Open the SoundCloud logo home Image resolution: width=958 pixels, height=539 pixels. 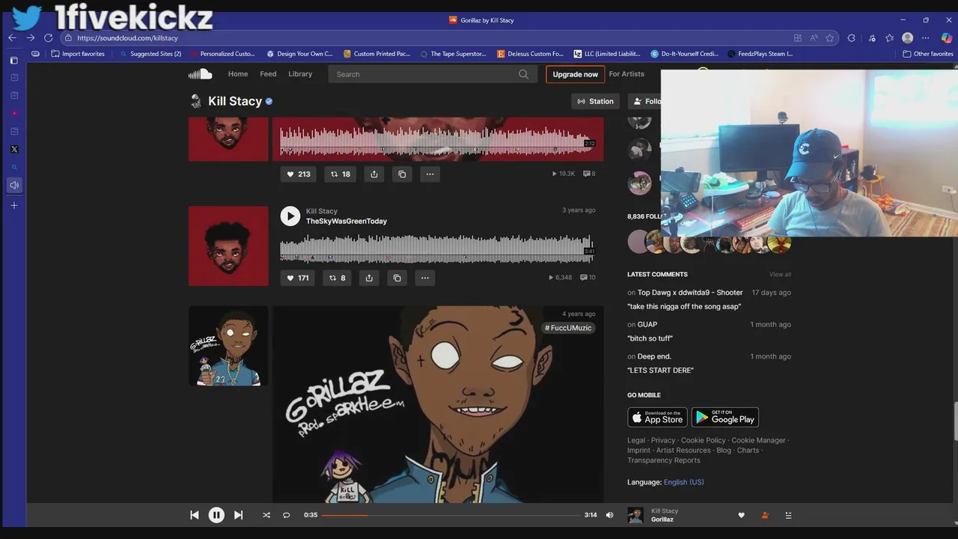tap(201, 73)
